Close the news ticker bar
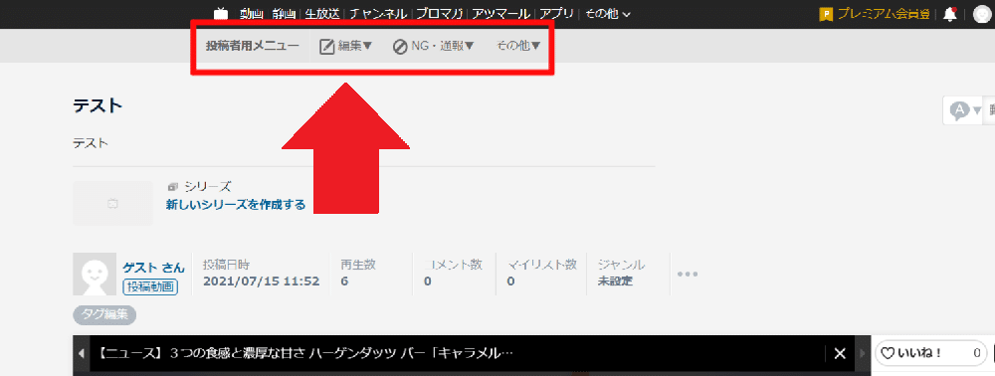The width and height of the screenshot is (995, 376). (x=840, y=354)
